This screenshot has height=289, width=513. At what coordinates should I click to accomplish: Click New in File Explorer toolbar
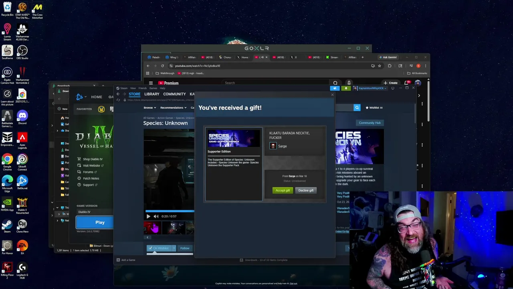(62, 109)
